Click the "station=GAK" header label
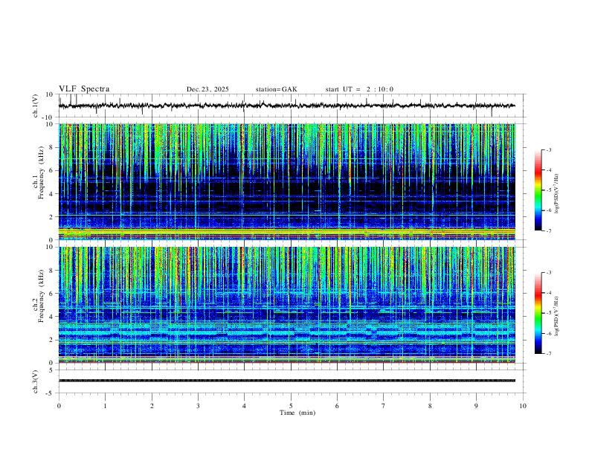 pyautogui.click(x=276, y=89)
